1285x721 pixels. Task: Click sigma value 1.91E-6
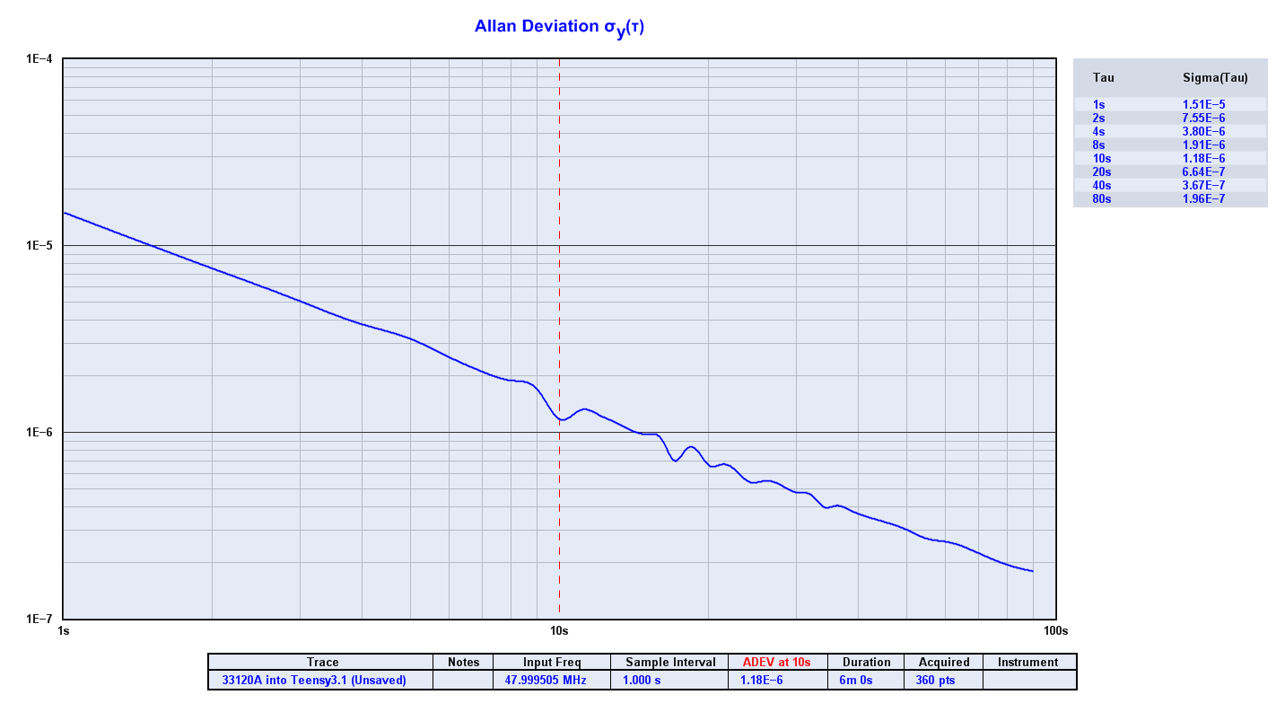point(1203,145)
